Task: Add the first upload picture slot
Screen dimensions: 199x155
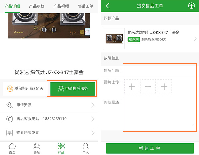Action: pyautogui.click(x=132, y=87)
